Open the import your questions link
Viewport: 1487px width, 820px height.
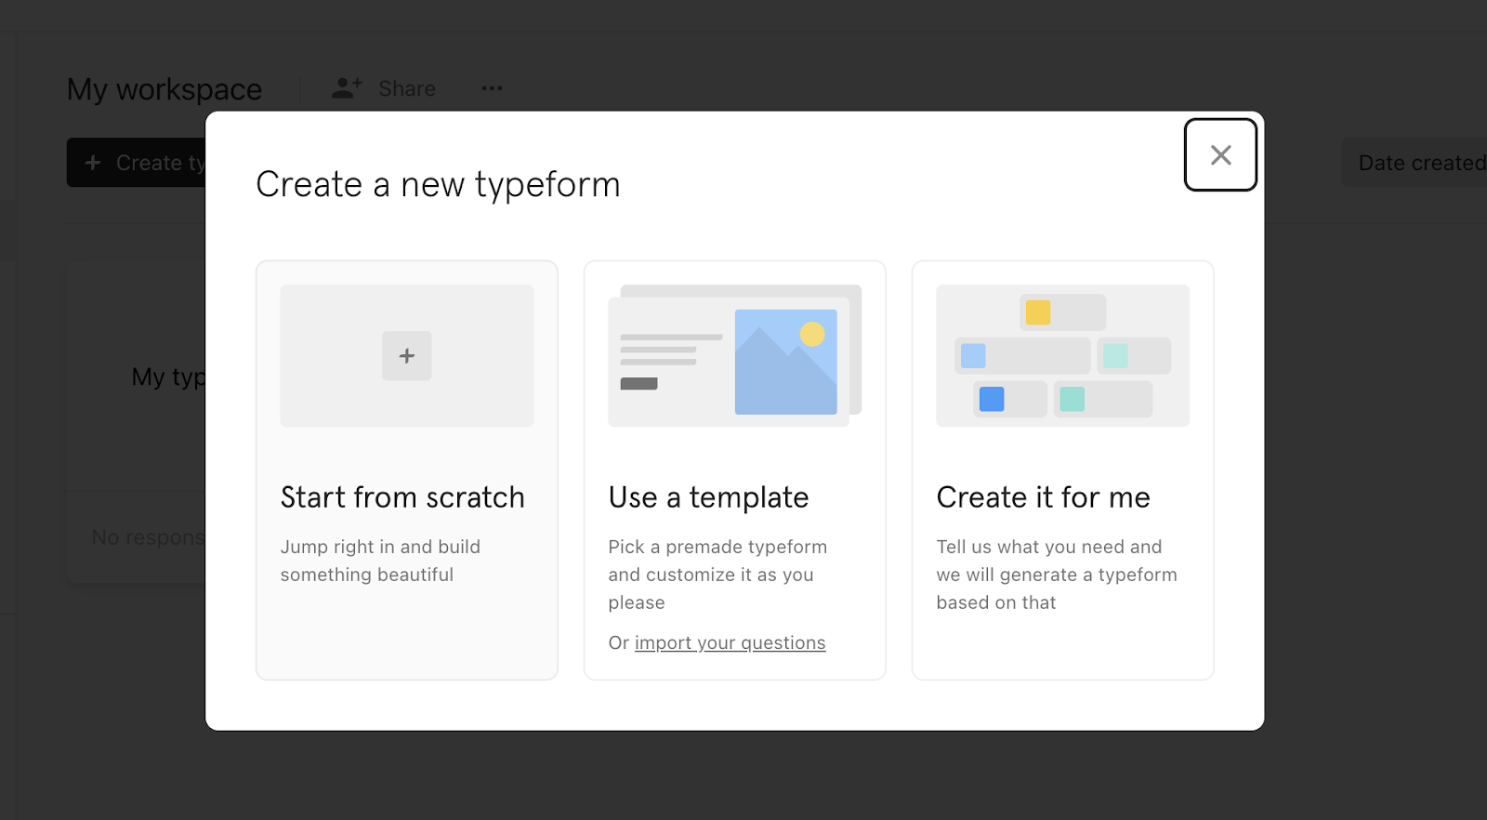click(730, 642)
